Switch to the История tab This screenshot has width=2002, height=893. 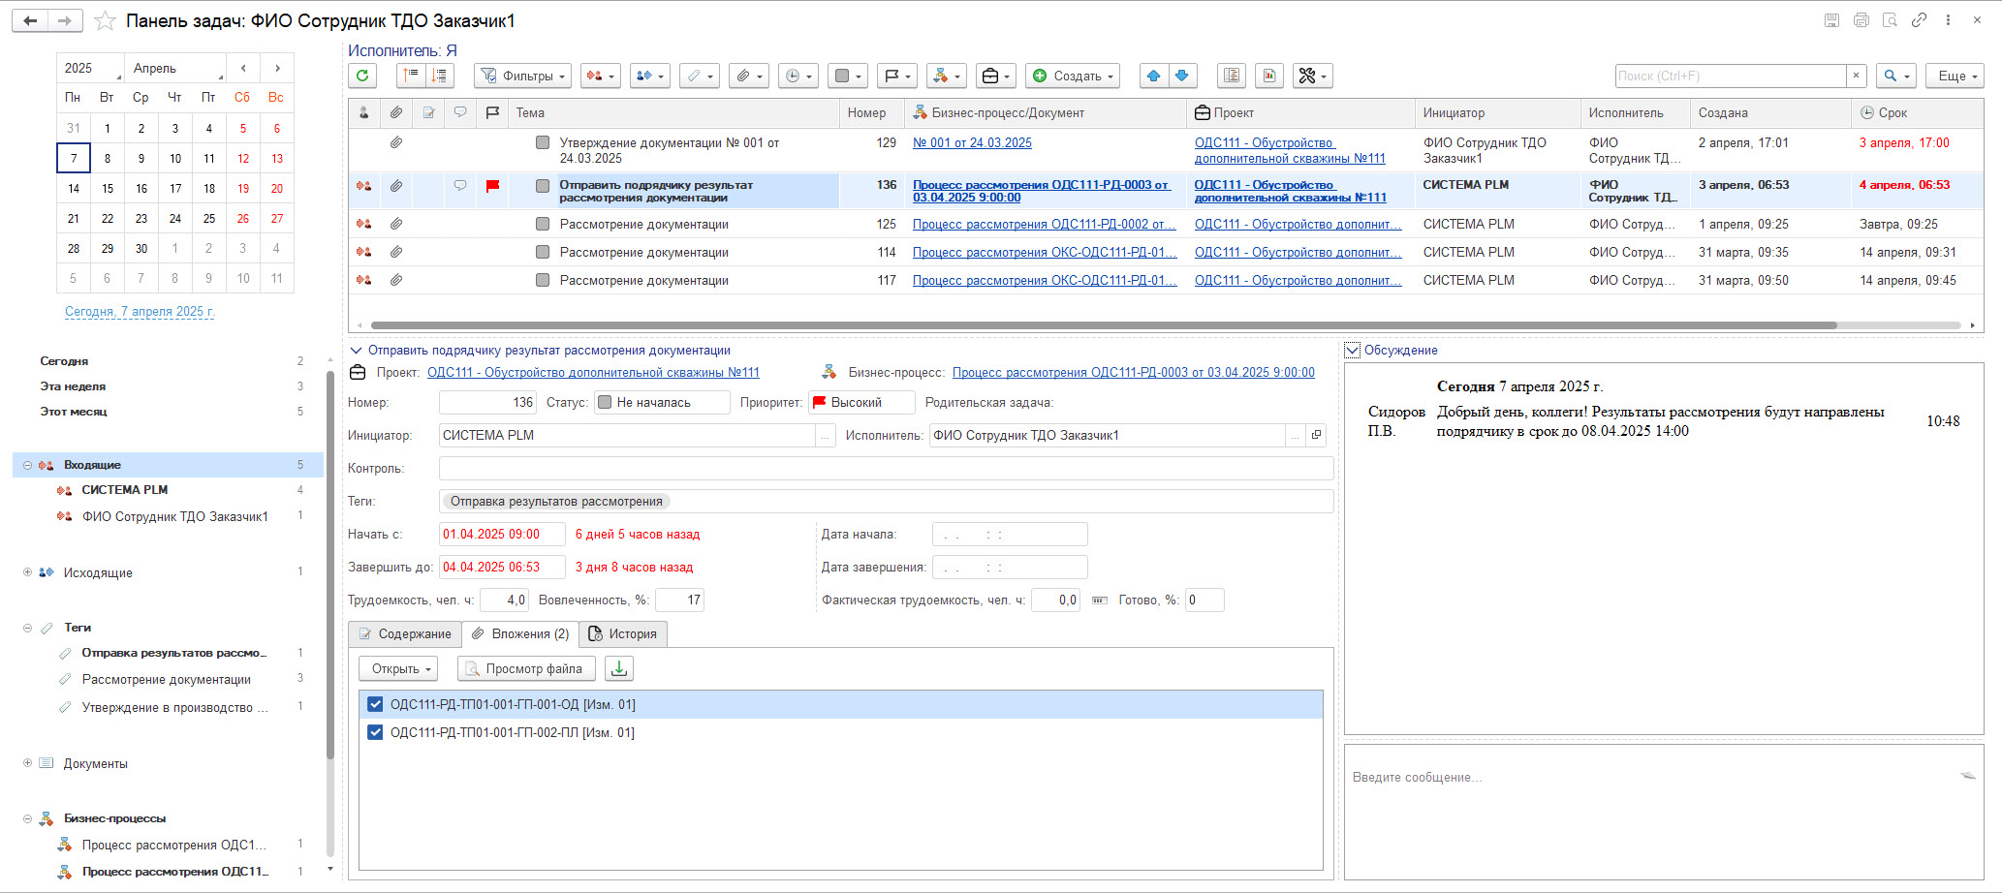click(x=622, y=633)
